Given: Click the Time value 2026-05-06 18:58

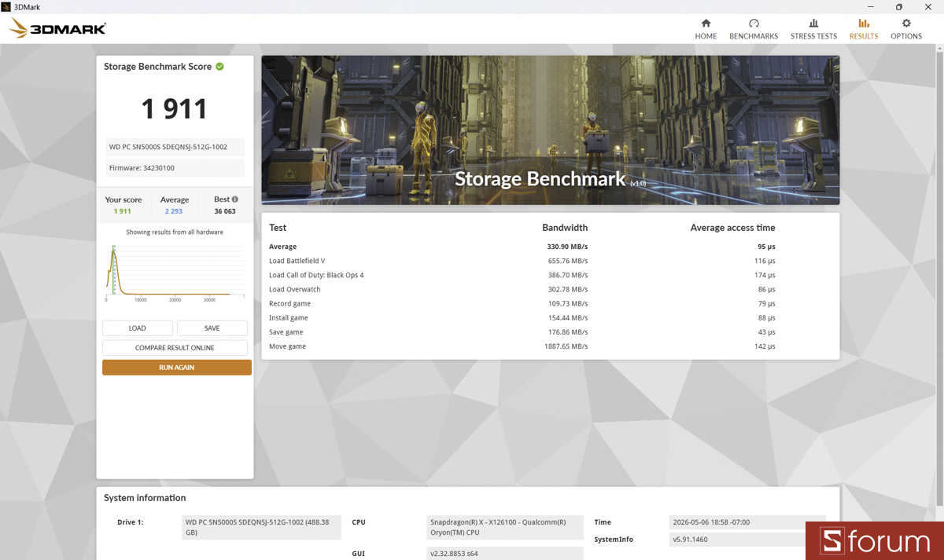Looking at the screenshot, I should [748, 522].
